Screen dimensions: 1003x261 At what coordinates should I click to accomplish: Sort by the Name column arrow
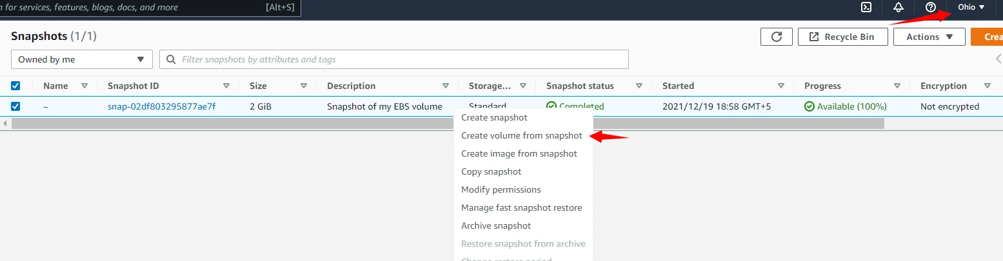pyautogui.click(x=84, y=86)
